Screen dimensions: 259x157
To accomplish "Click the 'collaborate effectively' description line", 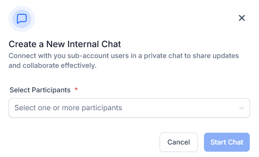I will click(x=53, y=65).
